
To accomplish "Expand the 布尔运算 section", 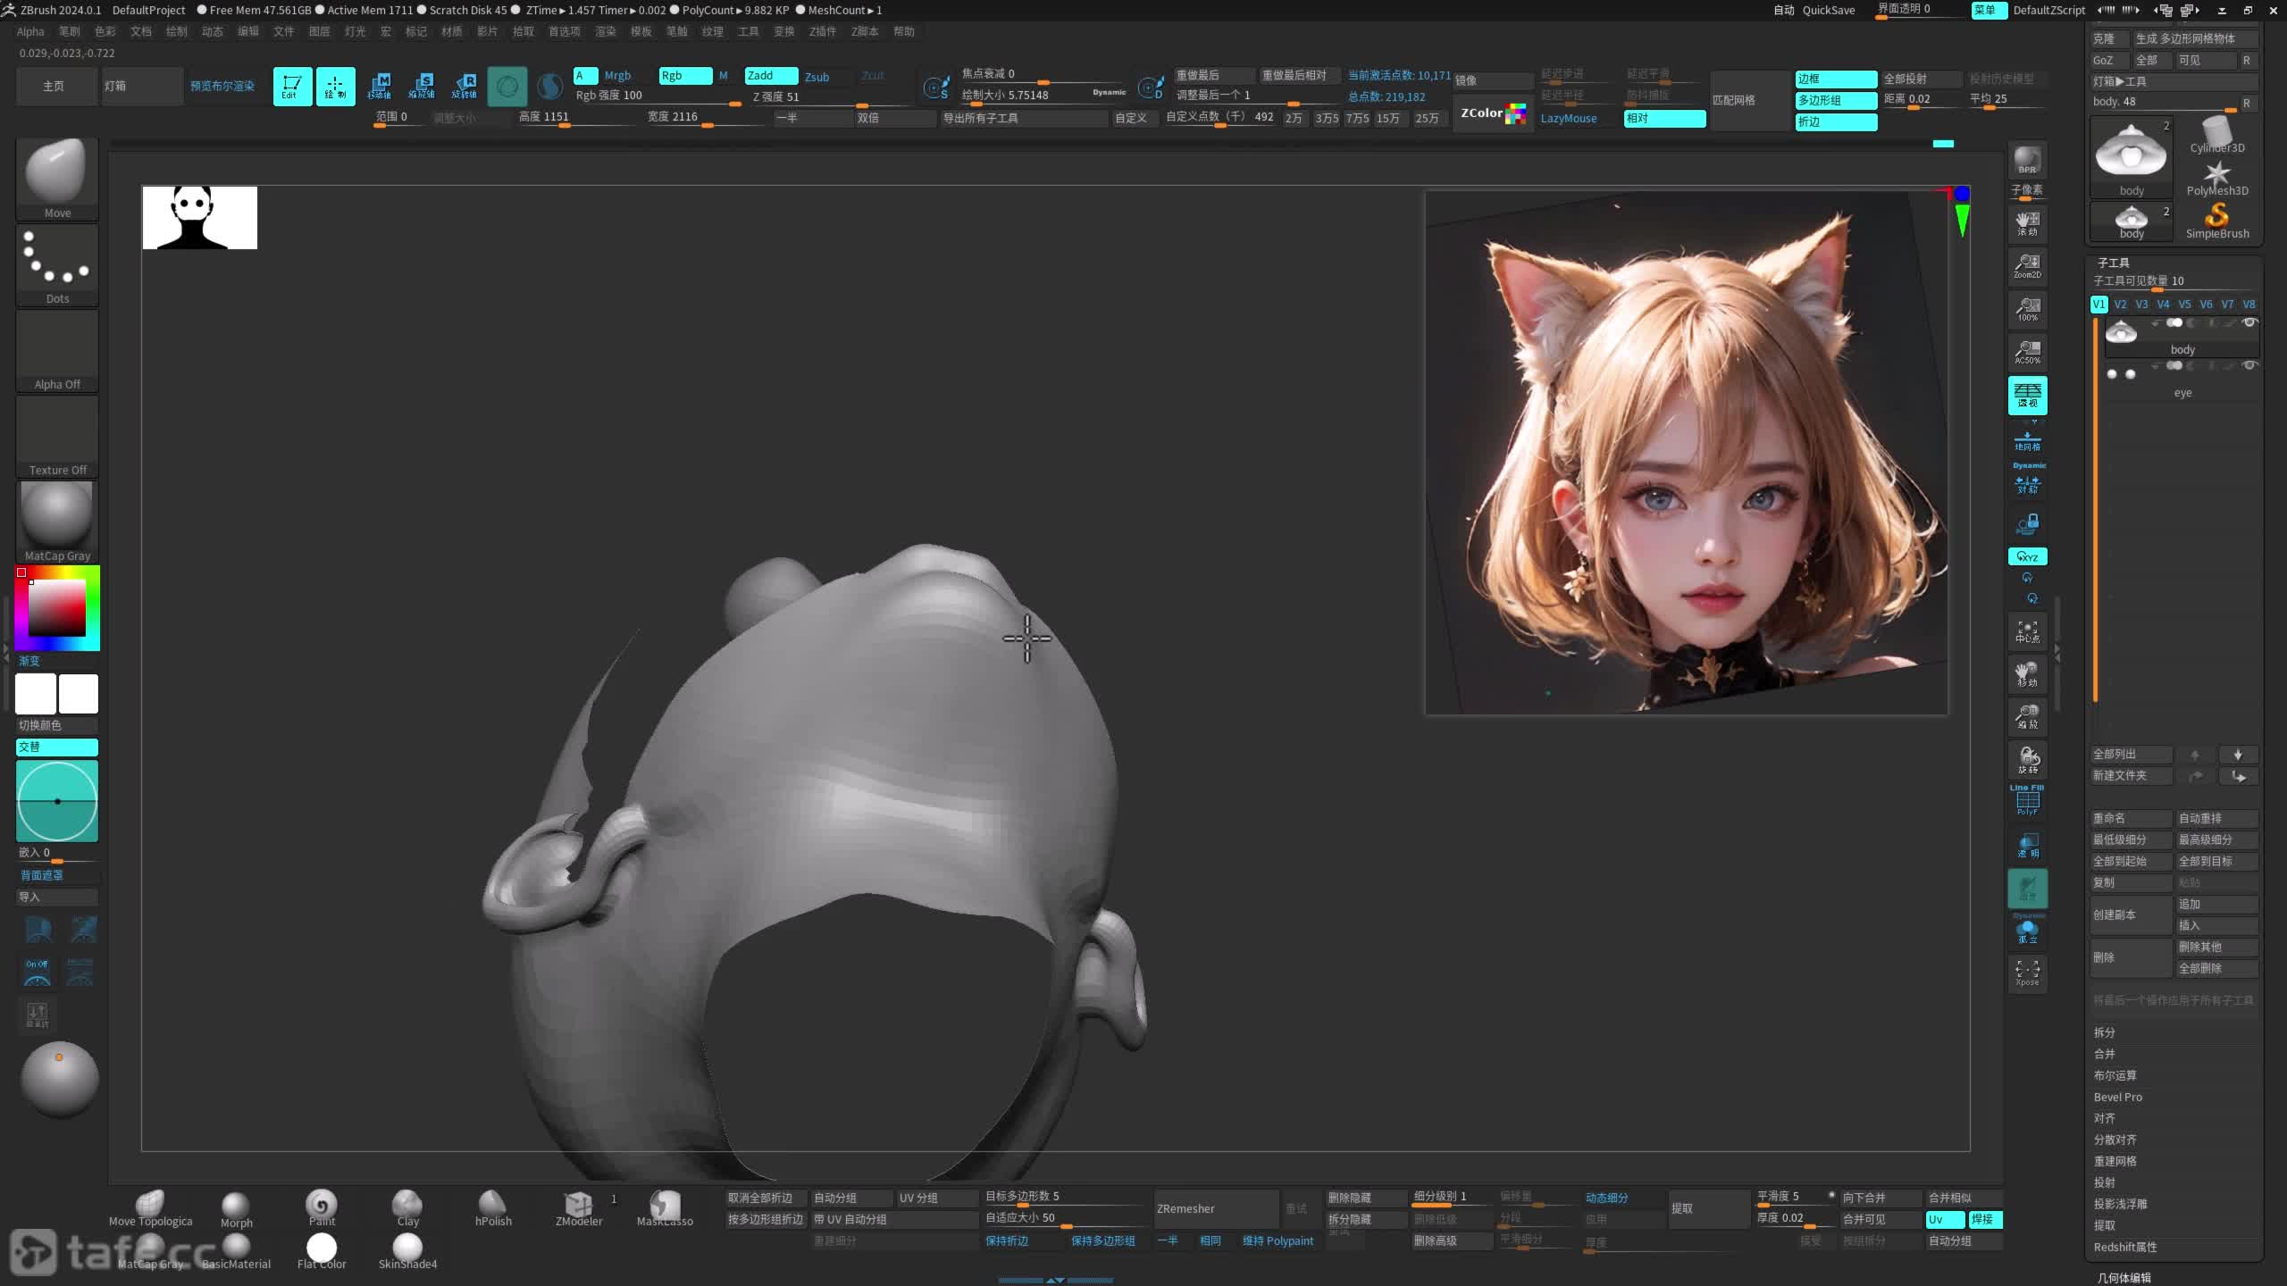I will 2115,1075.
